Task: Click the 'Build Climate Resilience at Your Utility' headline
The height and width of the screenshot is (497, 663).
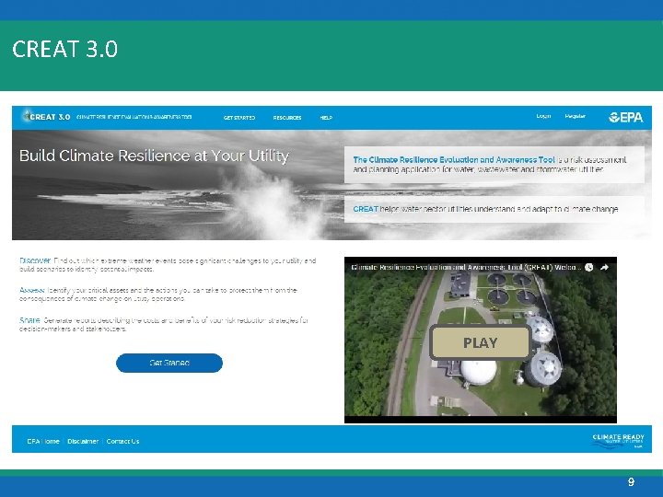Action: (155, 156)
